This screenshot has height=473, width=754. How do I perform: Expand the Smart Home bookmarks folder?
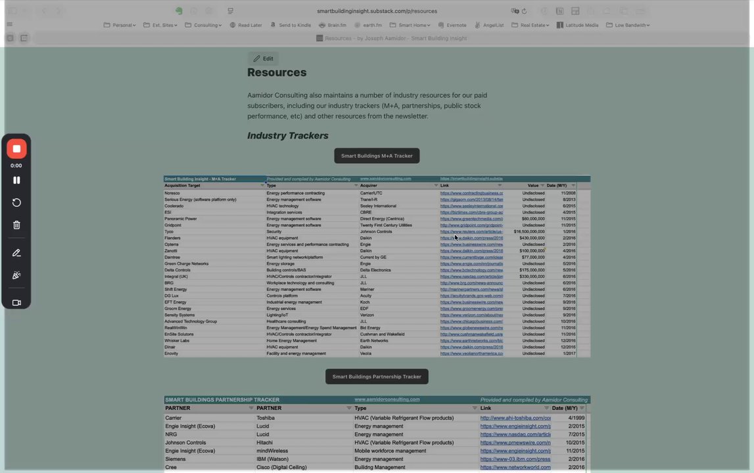click(410, 25)
